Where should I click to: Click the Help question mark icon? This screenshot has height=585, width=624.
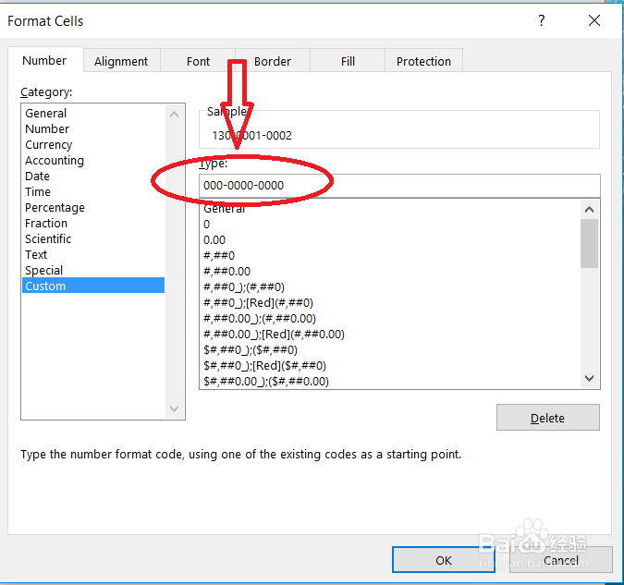click(541, 20)
